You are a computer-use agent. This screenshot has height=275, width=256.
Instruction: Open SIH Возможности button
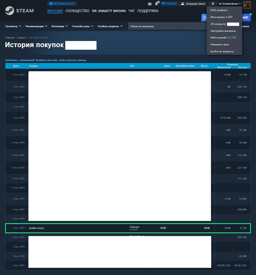tap(62, 4)
